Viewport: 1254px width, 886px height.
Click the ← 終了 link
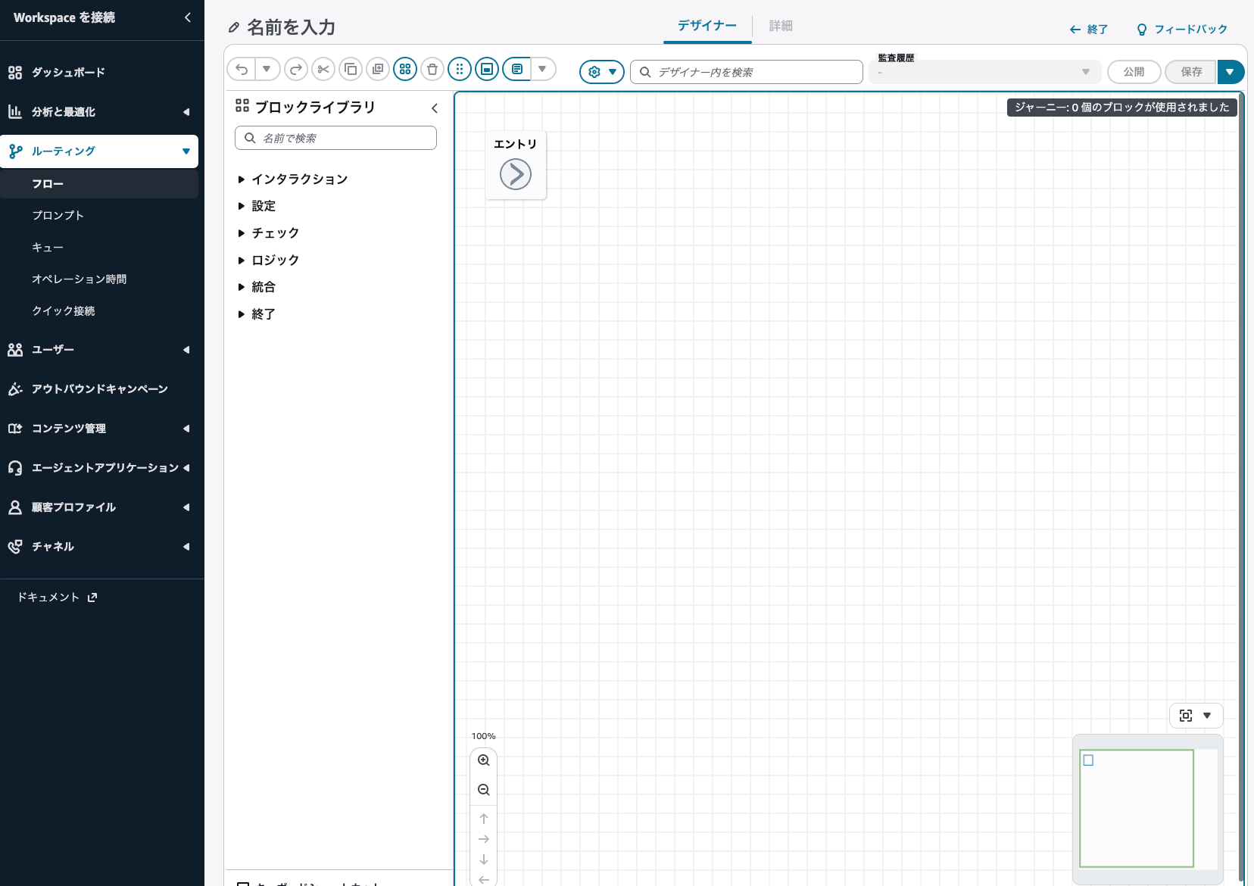tap(1088, 30)
